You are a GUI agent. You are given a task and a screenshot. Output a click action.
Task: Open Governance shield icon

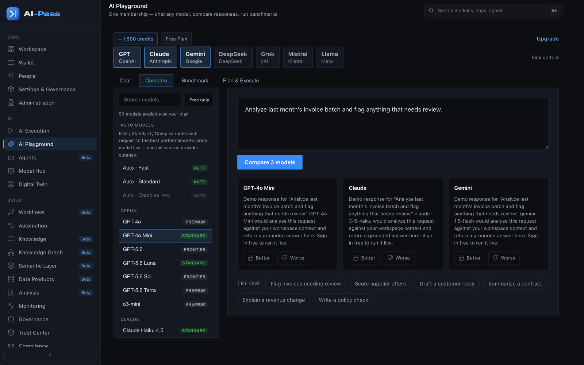pyautogui.click(x=11, y=319)
